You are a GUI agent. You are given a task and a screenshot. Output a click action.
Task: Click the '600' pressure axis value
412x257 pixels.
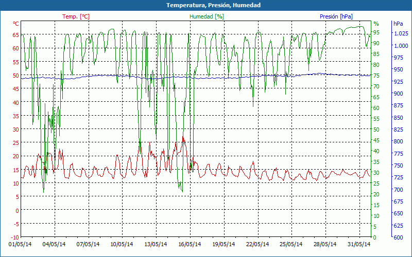click(x=398, y=237)
